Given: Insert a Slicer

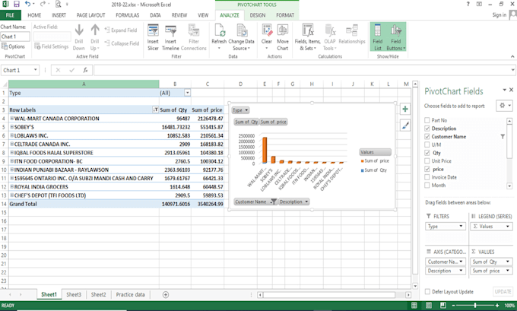Looking at the screenshot, I should coord(153,37).
